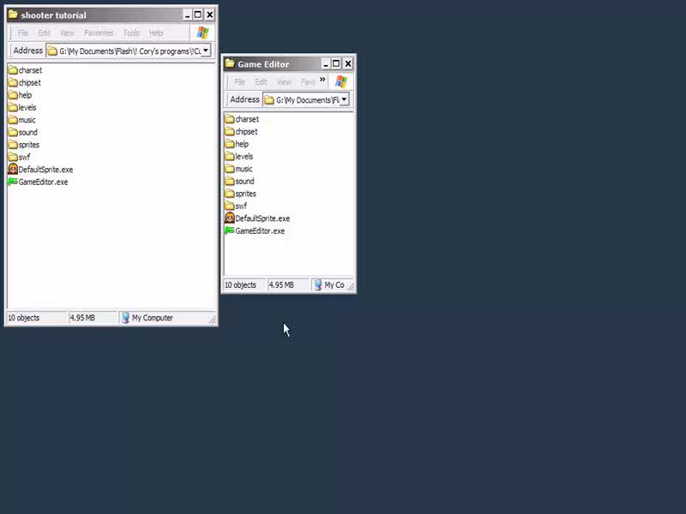Viewport: 686px width, 514px height.
Task: Open GameEditor.exe in shooter tutorial window
Action: tap(42, 182)
